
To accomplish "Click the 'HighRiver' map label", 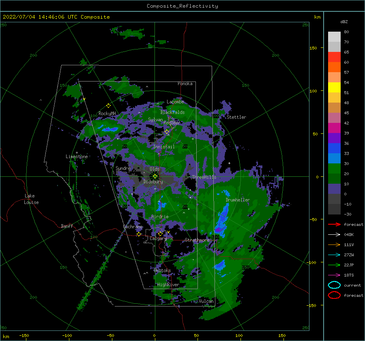I will [168, 285].
